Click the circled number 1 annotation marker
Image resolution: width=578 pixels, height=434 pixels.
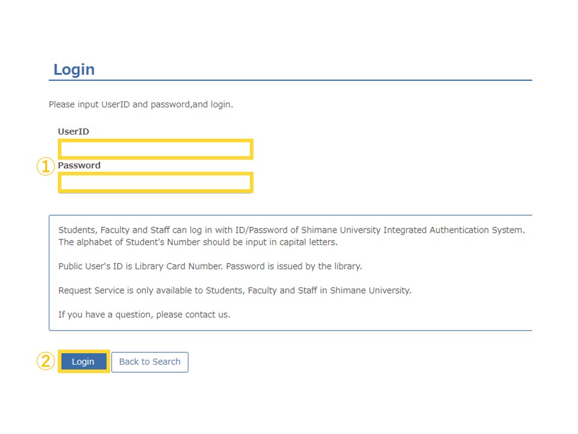[x=46, y=166]
